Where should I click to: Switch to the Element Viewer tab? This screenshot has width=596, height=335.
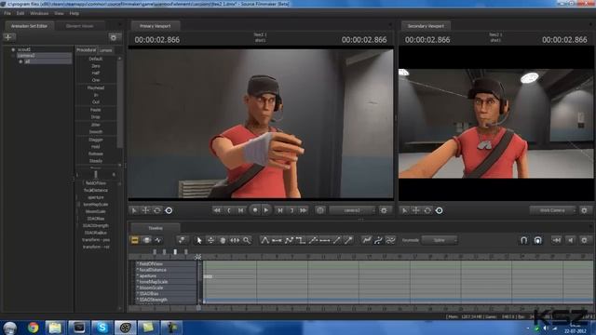[x=79, y=26]
